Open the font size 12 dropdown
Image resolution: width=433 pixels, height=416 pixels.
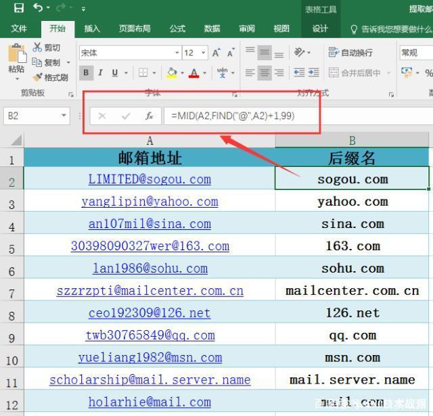tap(203, 53)
